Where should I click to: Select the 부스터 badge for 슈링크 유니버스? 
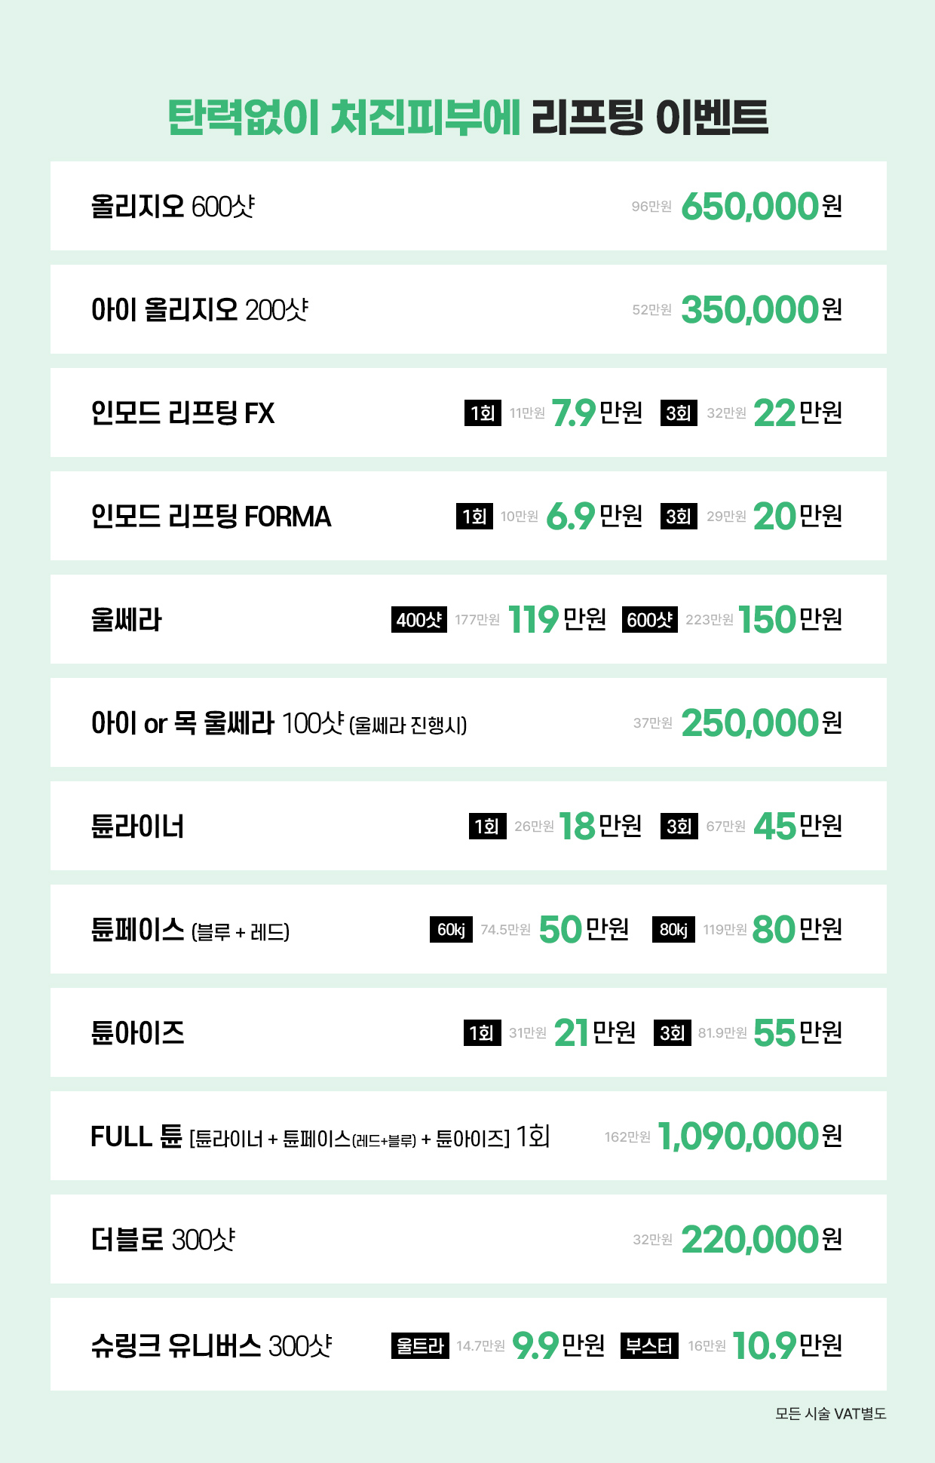(649, 1345)
